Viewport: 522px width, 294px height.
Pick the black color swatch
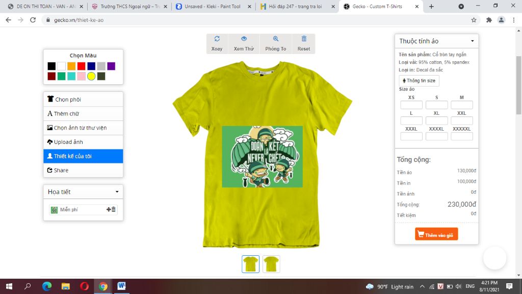51,66
